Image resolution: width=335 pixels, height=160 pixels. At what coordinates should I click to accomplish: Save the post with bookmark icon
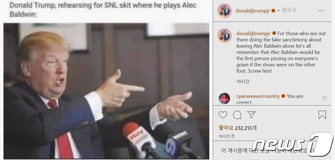[x=322, y=115]
